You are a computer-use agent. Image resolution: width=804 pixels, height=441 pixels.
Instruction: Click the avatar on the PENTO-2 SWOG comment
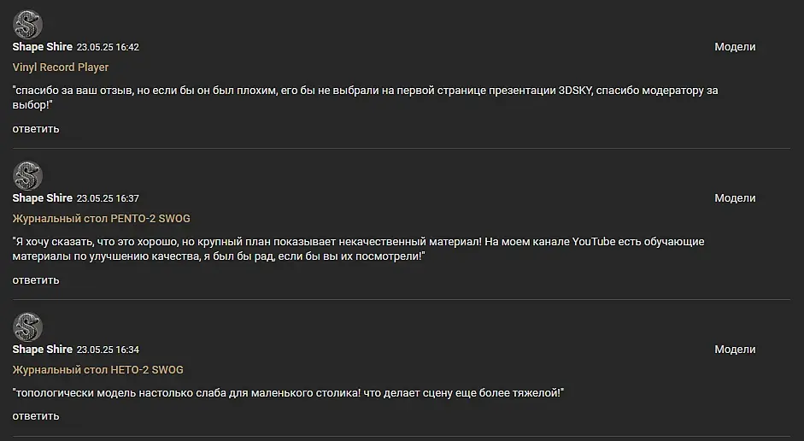(x=27, y=175)
